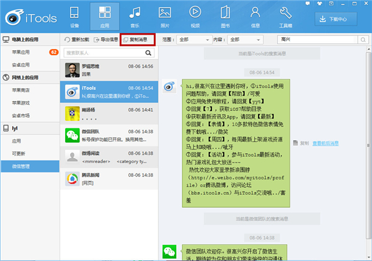372x261 pixels.
Task: Select the iTools conversation row
Action: [x=109, y=92]
